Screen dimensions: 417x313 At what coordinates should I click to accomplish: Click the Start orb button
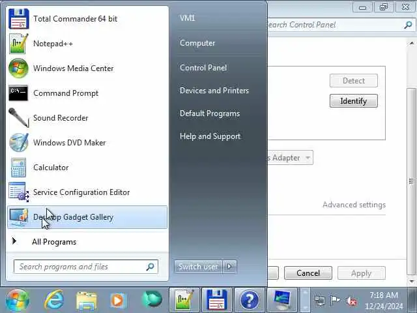[x=18, y=300]
